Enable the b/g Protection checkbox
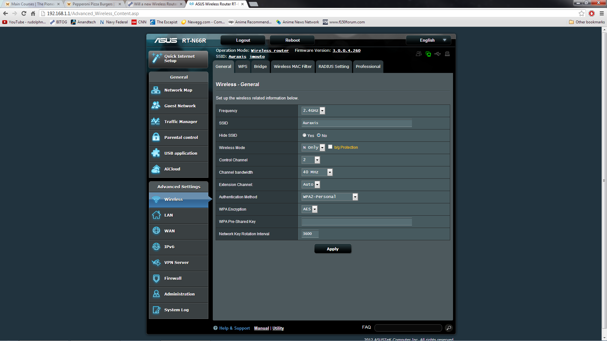This screenshot has width=607, height=341. pyautogui.click(x=330, y=147)
